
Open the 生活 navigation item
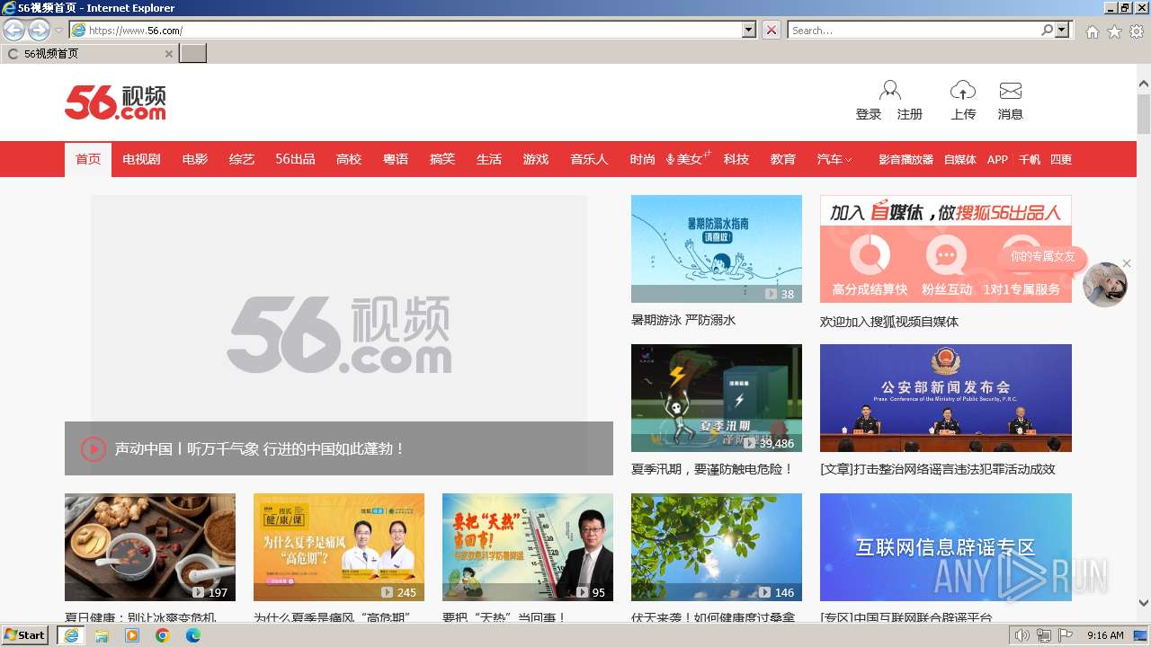click(489, 159)
